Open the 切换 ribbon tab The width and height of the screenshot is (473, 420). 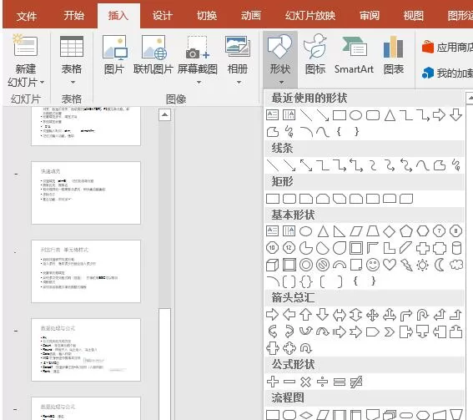(207, 15)
